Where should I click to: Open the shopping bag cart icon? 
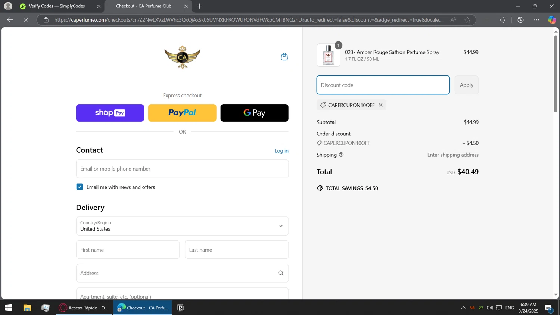284,57
